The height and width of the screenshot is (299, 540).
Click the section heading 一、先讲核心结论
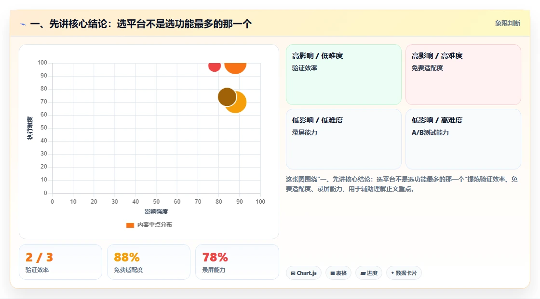pyautogui.click(x=141, y=24)
